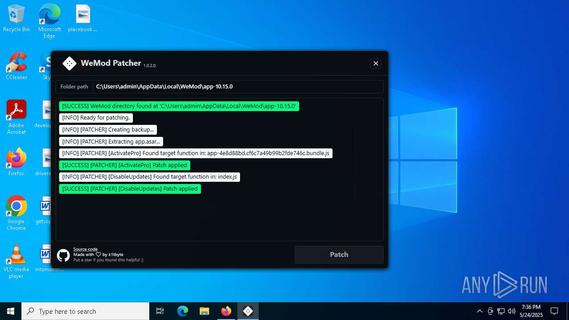Click the WeMod Patcher taskbar button
This screenshot has width=569, height=320.
248,311
